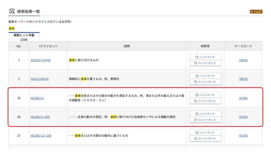Click description 簡略的に身体を覆うもの
Screen dimensions: 271x152
tap(85, 79)
